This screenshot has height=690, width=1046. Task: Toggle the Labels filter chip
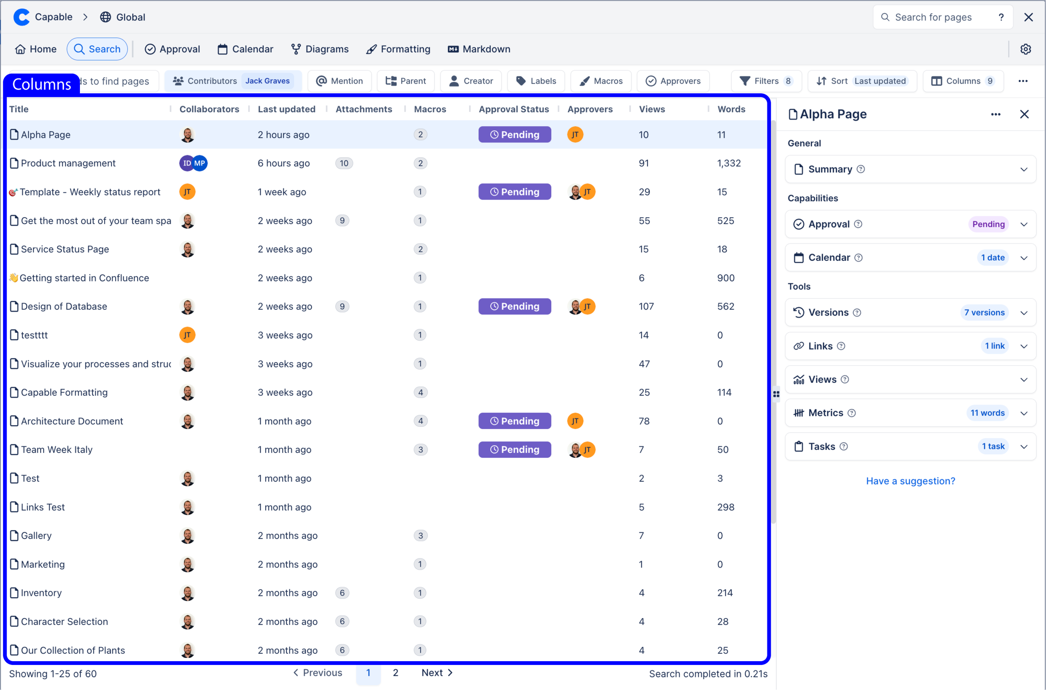click(536, 81)
